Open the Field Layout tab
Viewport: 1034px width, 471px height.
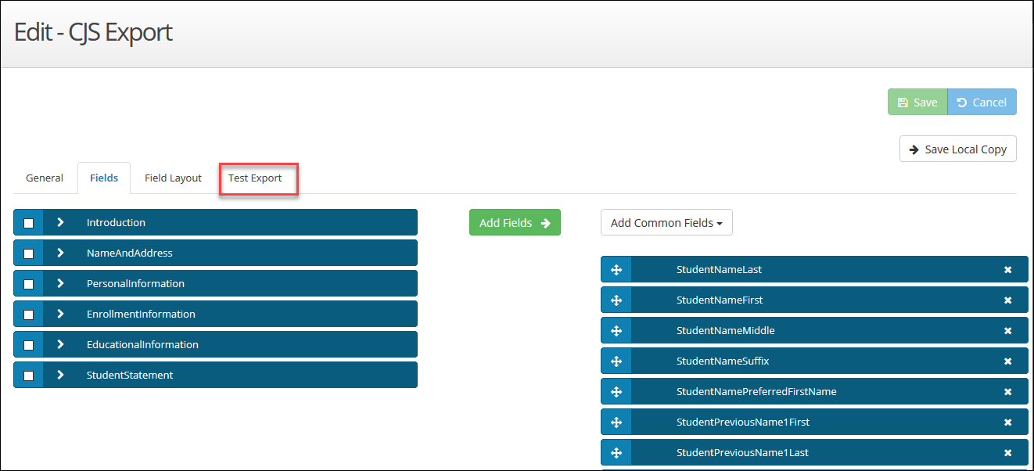click(172, 178)
